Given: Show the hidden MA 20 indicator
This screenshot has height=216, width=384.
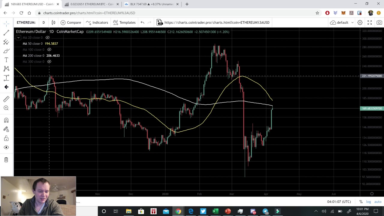Looking at the screenshot, I should click(47, 37).
